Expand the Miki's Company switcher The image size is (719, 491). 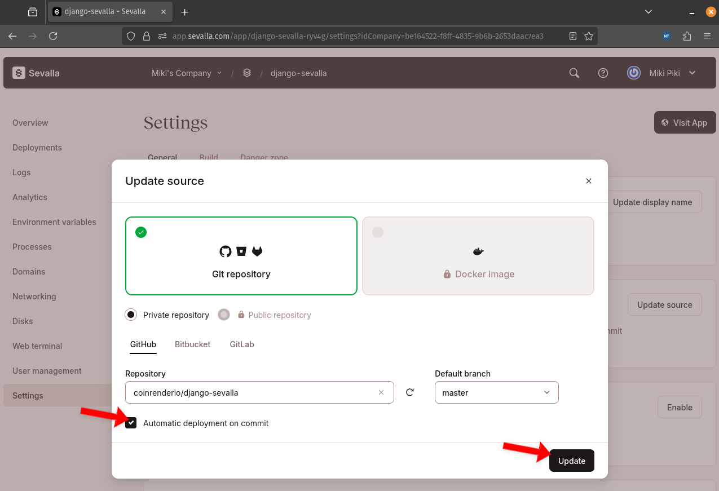[x=186, y=73]
